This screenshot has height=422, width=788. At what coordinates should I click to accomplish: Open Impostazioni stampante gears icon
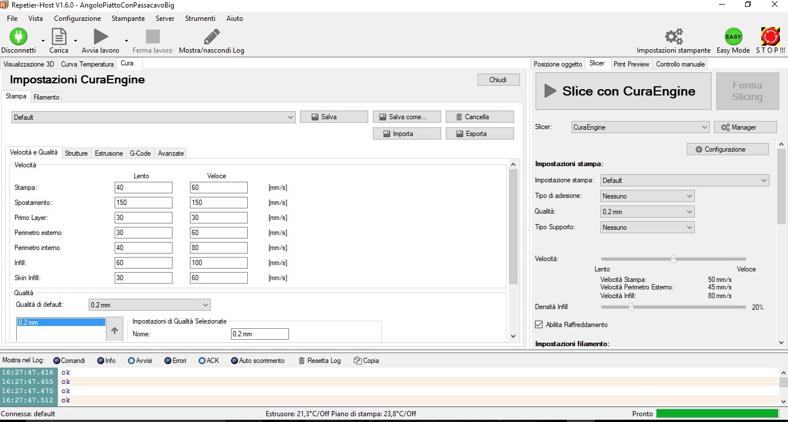click(x=673, y=36)
